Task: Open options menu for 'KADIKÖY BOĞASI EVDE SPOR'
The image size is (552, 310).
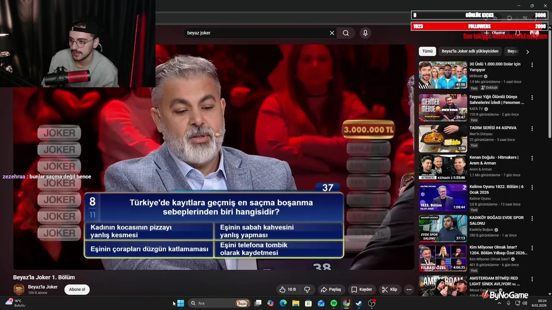Action: click(x=532, y=219)
